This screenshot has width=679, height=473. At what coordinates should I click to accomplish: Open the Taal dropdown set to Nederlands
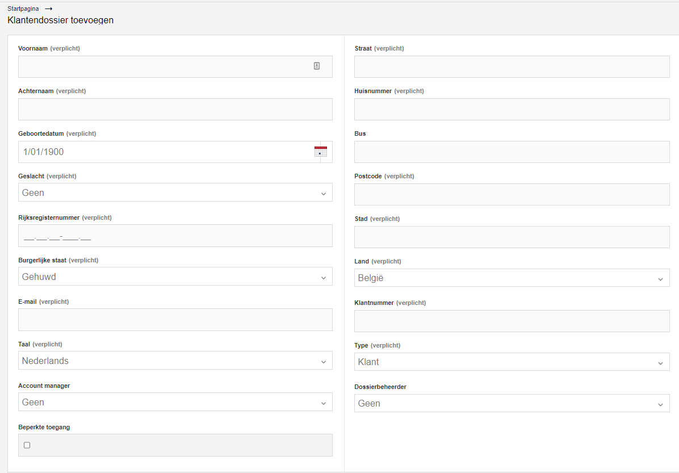(x=175, y=361)
